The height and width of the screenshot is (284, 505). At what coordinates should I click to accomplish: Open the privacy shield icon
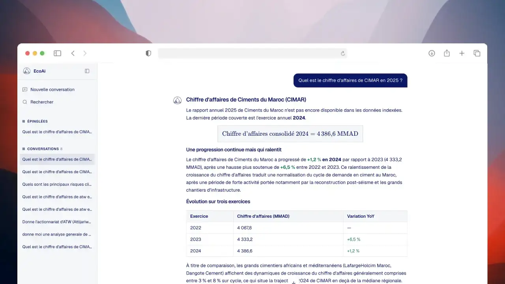pyautogui.click(x=148, y=53)
